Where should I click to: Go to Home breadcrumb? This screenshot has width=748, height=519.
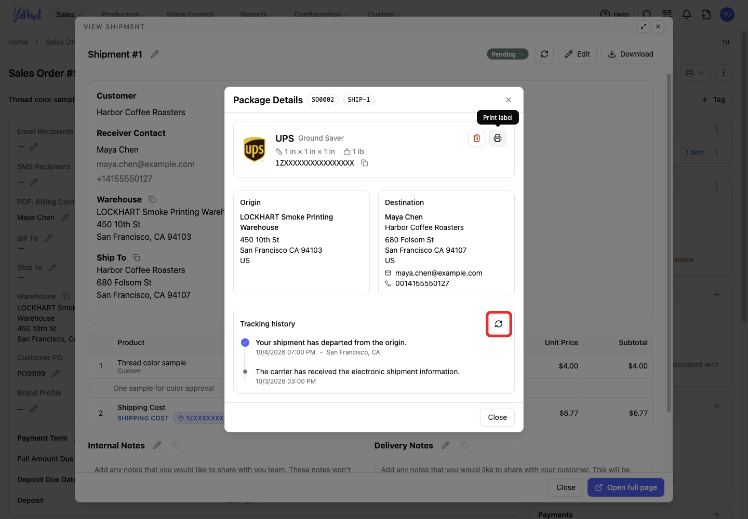click(18, 42)
